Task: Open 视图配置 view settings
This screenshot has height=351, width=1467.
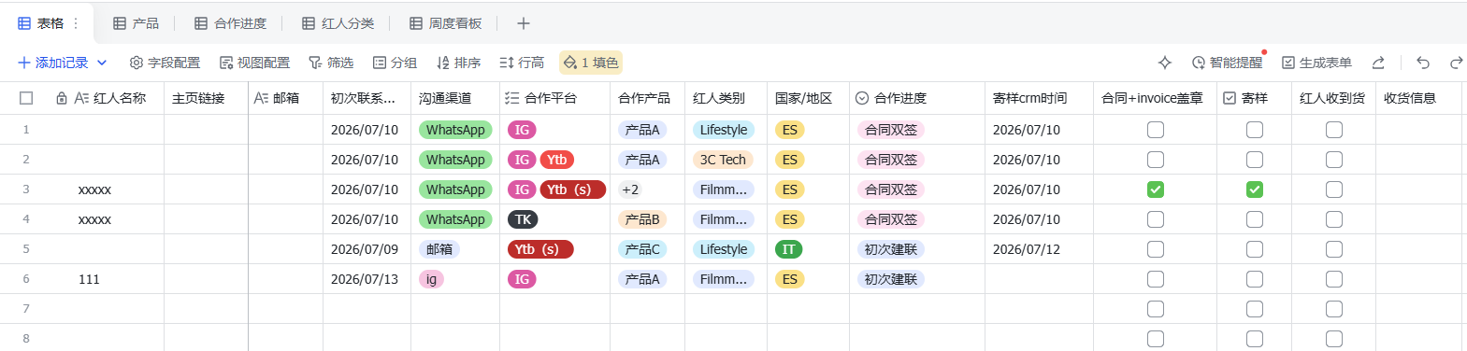Action: point(254,63)
